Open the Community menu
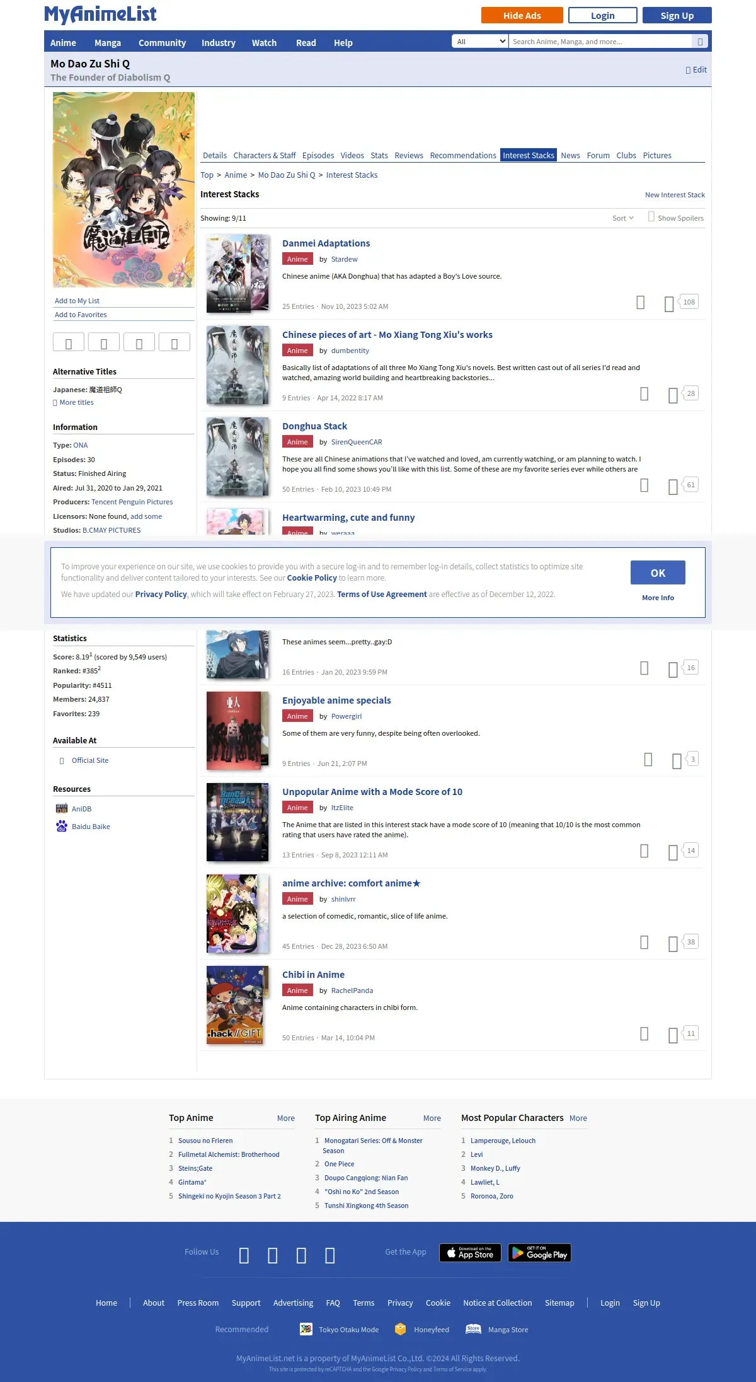The width and height of the screenshot is (756, 1382). tap(162, 43)
